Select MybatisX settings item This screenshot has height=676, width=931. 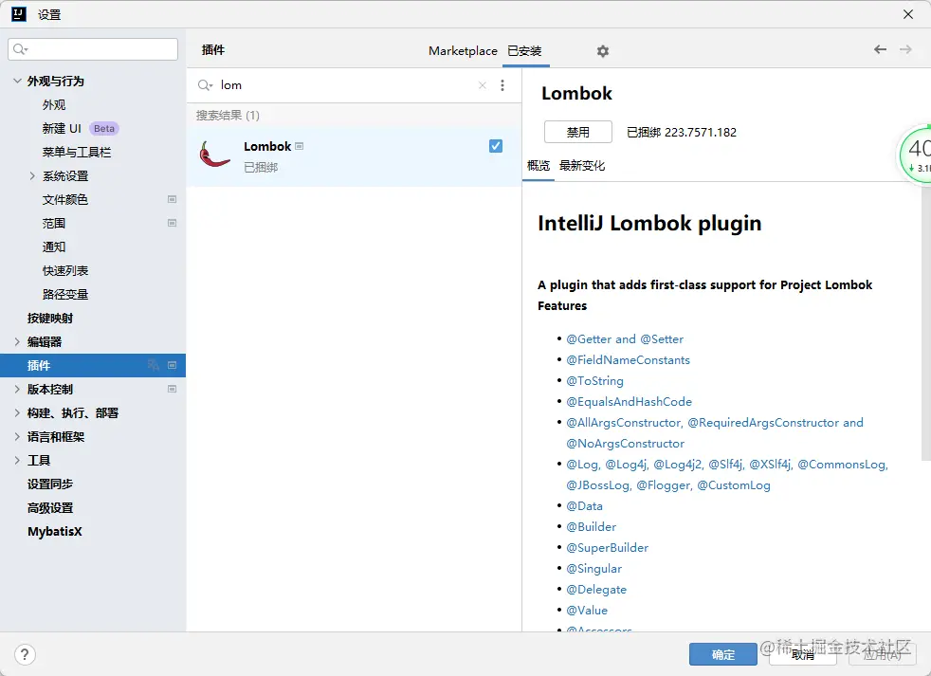(55, 532)
